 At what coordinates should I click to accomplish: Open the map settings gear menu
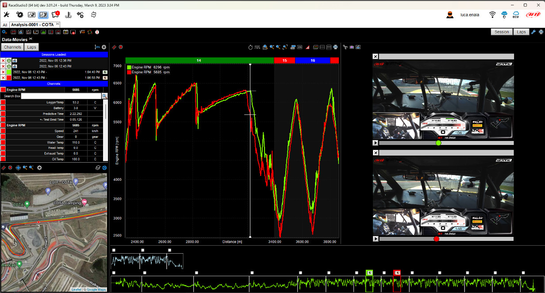pyautogui.click(x=39, y=168)
